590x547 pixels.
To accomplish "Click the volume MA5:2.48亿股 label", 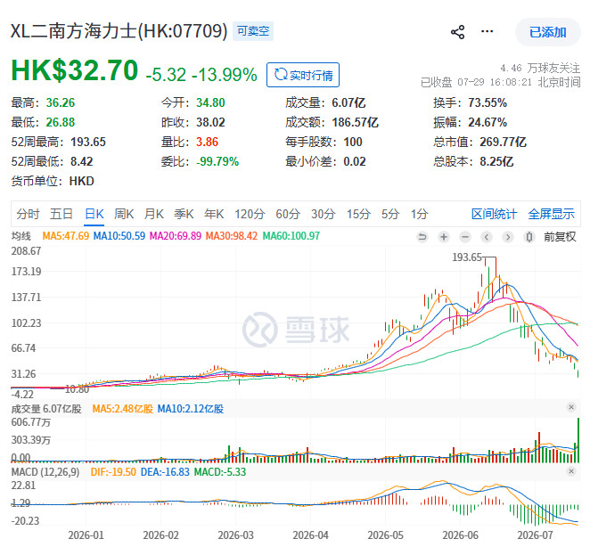I will [123, 409].
